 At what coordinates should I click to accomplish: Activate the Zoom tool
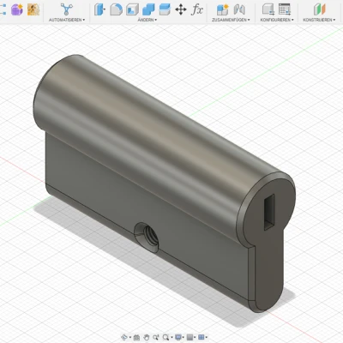point(156,337)
